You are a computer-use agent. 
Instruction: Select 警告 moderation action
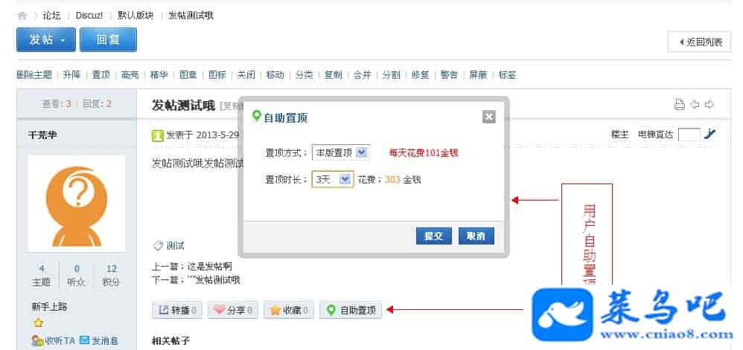point(449,75)
